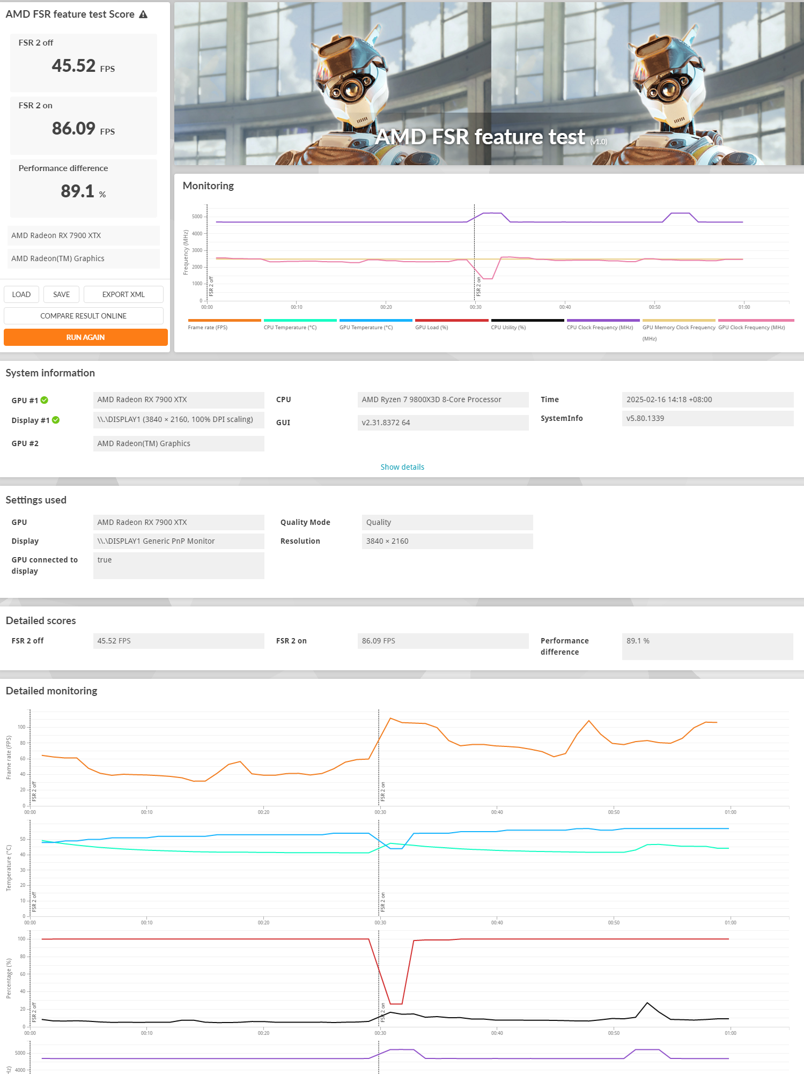Screen dimensions: 804x1074
Task: Click the green checkmark next to GPU #1
Action: [45, 400]
